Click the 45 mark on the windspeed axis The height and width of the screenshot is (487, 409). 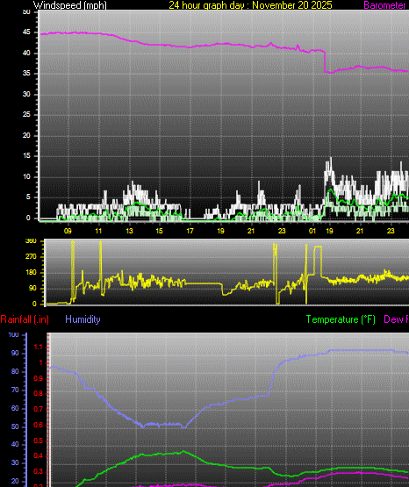coord(26,32)
